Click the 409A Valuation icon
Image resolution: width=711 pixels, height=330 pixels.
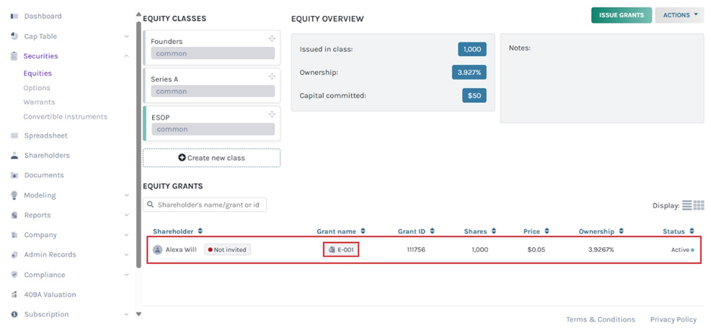pos(14,294)
